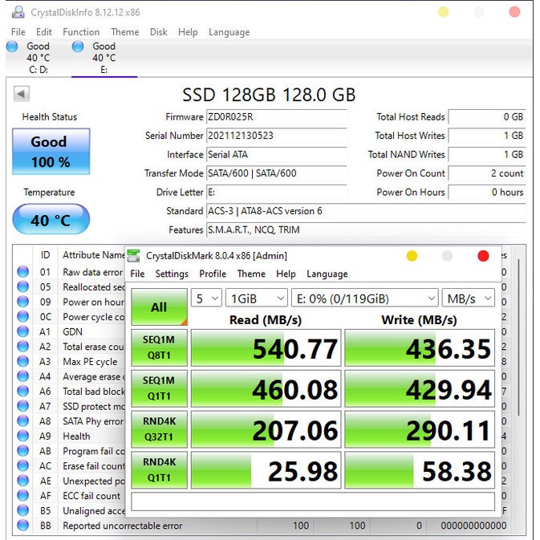
Task: Click status icon of Power cycle count row 0C
Action: tap(23, 316)
